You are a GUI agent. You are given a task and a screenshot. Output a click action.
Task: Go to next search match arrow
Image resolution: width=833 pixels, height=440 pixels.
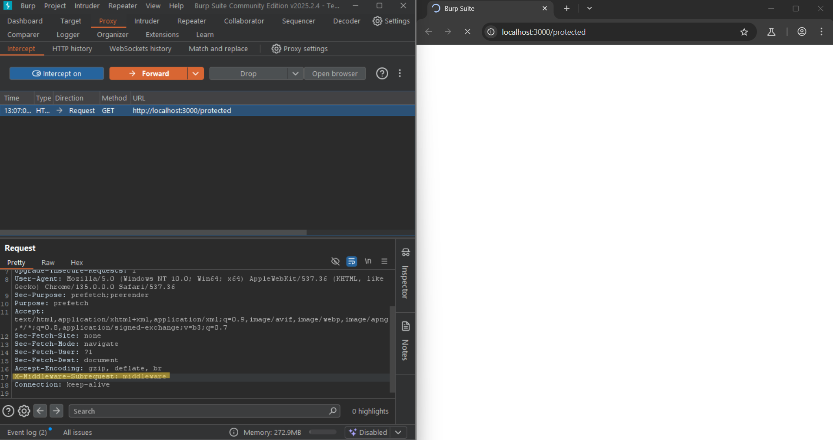(56, 410)
